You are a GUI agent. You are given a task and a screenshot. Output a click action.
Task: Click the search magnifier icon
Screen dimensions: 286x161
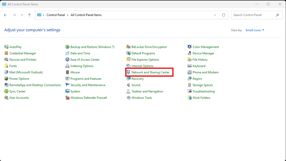277,15
